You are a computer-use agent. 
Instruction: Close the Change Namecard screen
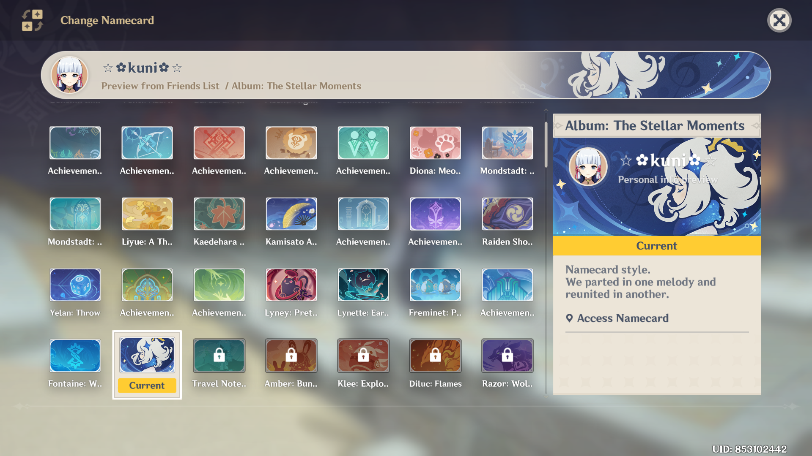(x=779, y=20)
